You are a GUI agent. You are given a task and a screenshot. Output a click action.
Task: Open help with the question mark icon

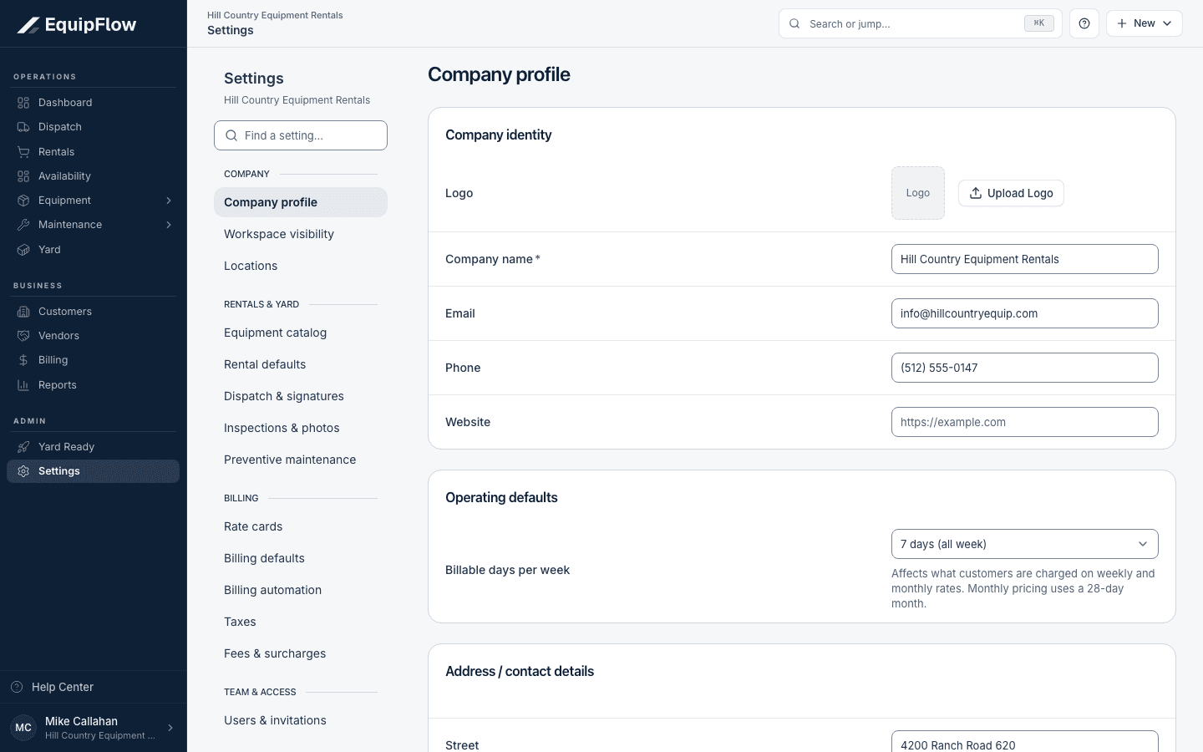pos(1084,23)
